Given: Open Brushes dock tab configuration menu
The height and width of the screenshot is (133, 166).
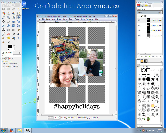Looking at the screenshot, I should pos(162,61).
